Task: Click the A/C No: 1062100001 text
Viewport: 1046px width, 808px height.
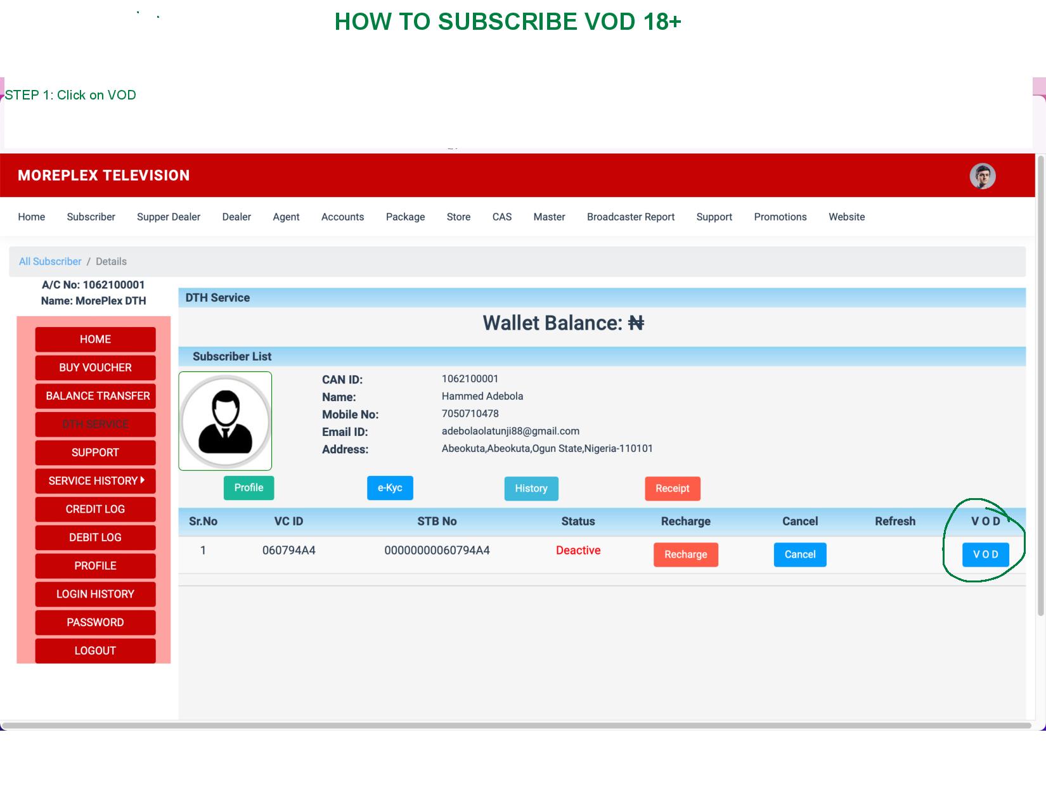Action: coord(93,285)
